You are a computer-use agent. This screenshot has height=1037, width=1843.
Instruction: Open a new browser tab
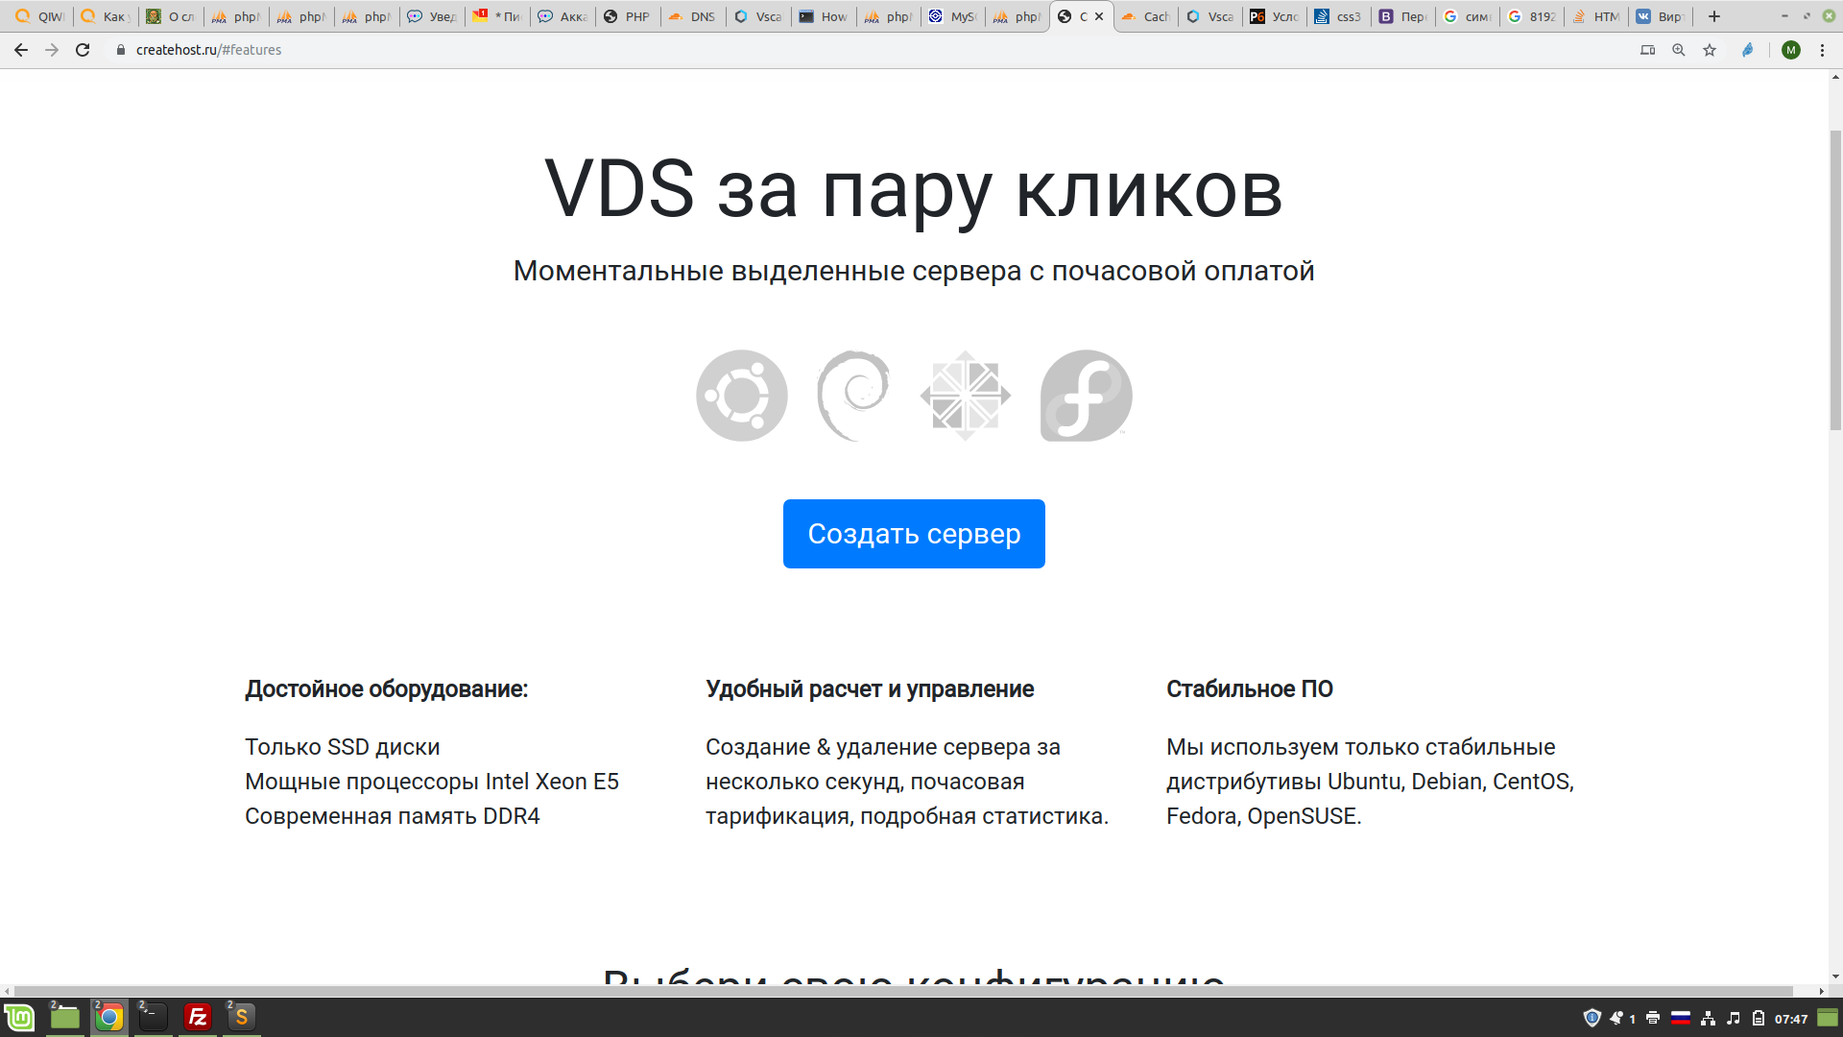pos(1714,16)
